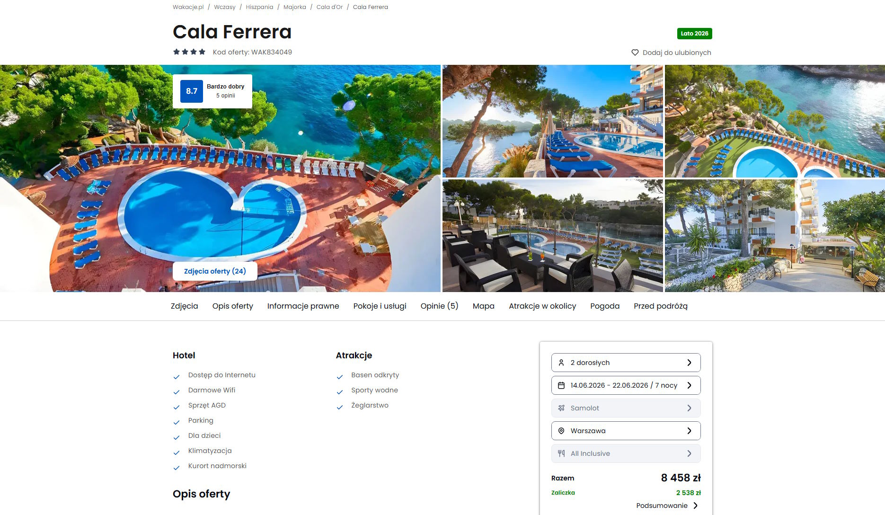Viewport: 885px width, 515px height.
Task: Click the location pin icon beside Warszawa
Action: (561, 431)
